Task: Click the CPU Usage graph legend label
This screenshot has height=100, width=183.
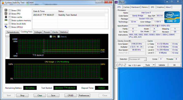Action: coord(49,62)
